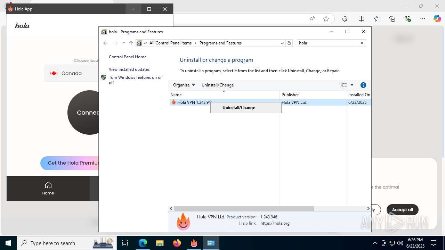The height and width of the screenshot is (250, 445).
Task: Click the 6/23/2025 installed date cell
Action: click(x=357, y=102)
